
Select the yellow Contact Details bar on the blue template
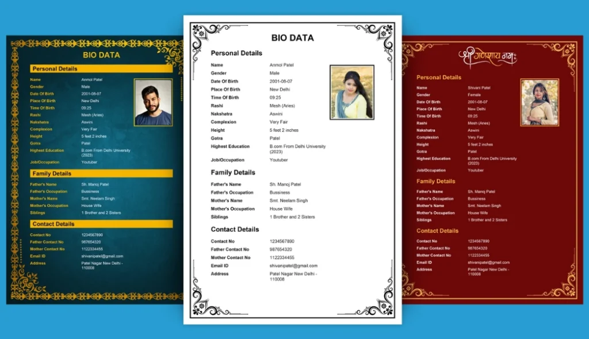point(101,224)
